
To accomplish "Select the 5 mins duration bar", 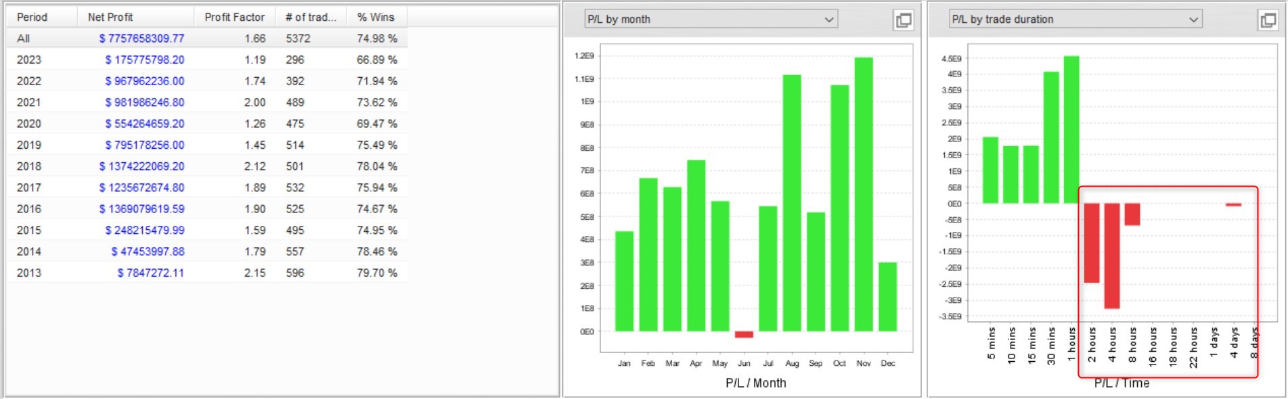I will (x=990, y=170).
